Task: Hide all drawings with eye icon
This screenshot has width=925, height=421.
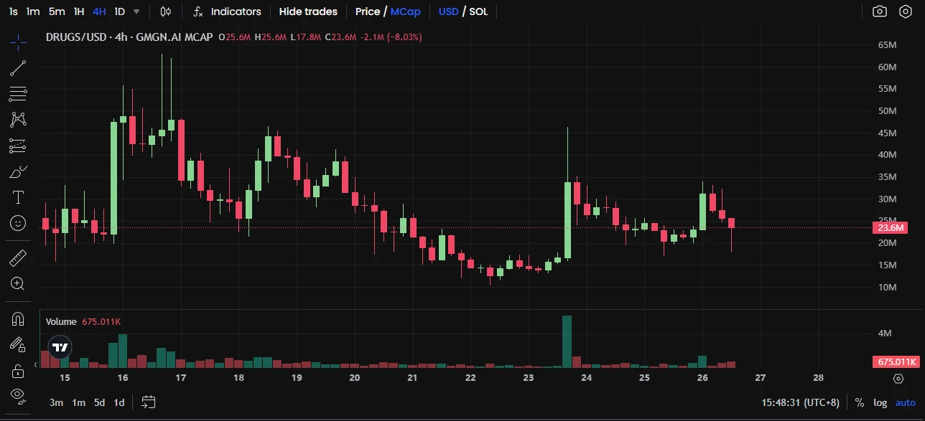Action: point(18,395)
